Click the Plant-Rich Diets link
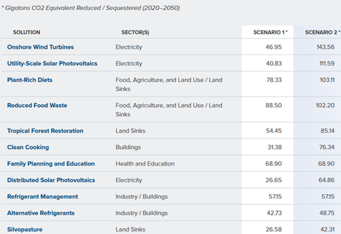This screenshot has height=234, width=341. pos(30,80)
